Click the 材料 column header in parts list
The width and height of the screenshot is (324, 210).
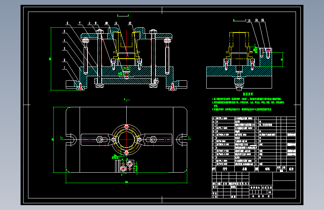(x=267, y=169)
